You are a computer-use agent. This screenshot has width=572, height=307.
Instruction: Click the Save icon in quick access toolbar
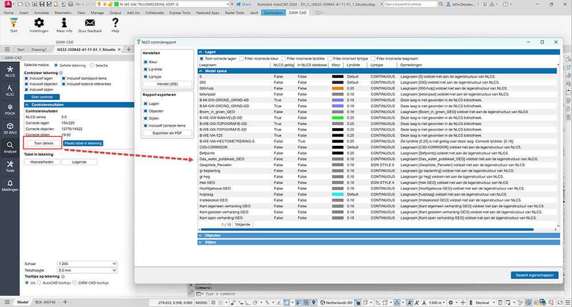point(42,4)
